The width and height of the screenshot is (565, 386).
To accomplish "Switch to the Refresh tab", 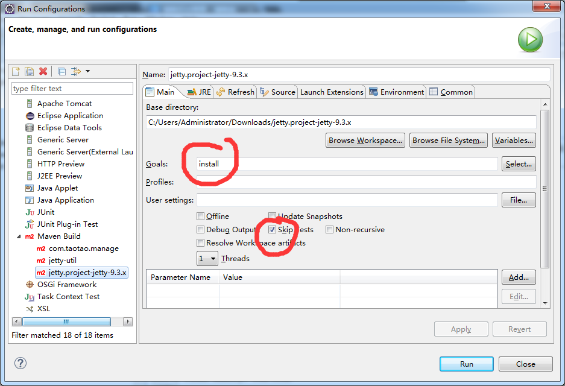I will pyautogui.click(x=235, y=92).
